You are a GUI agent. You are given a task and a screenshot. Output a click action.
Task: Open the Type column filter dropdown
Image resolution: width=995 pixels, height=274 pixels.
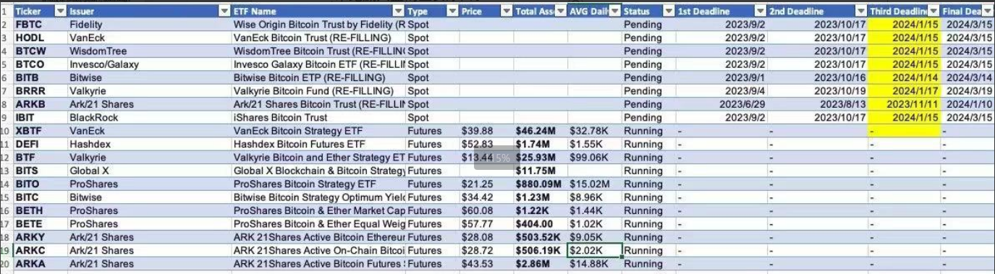453,12
